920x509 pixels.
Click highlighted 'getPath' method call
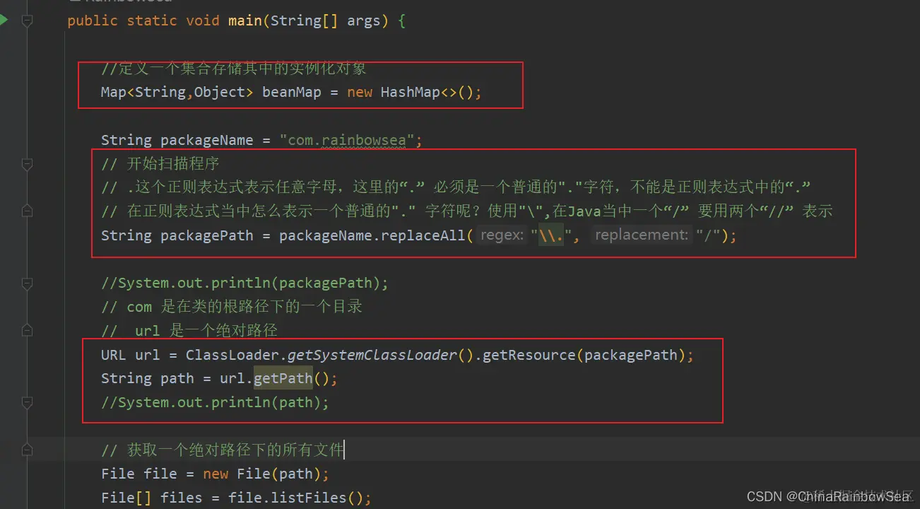coord(283,378)
